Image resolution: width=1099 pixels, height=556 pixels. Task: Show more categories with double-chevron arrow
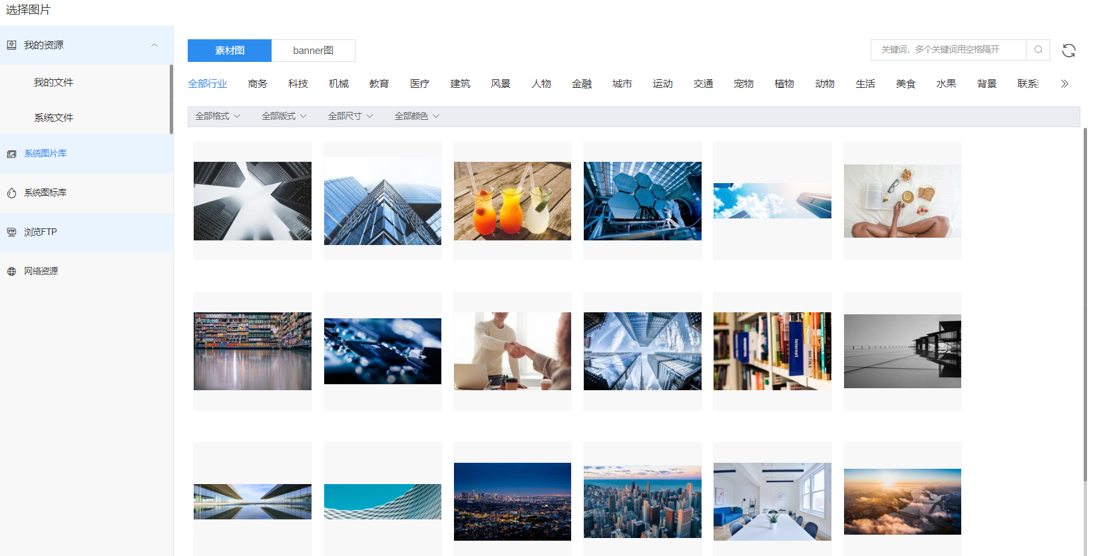1064,84
